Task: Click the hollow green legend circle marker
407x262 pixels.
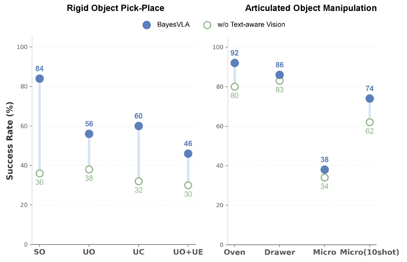Action: click(207, 25)
